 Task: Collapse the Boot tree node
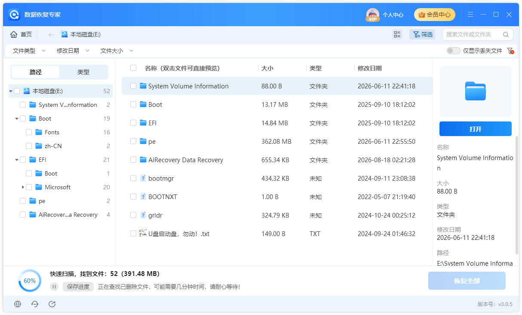[x=17, y=118]
